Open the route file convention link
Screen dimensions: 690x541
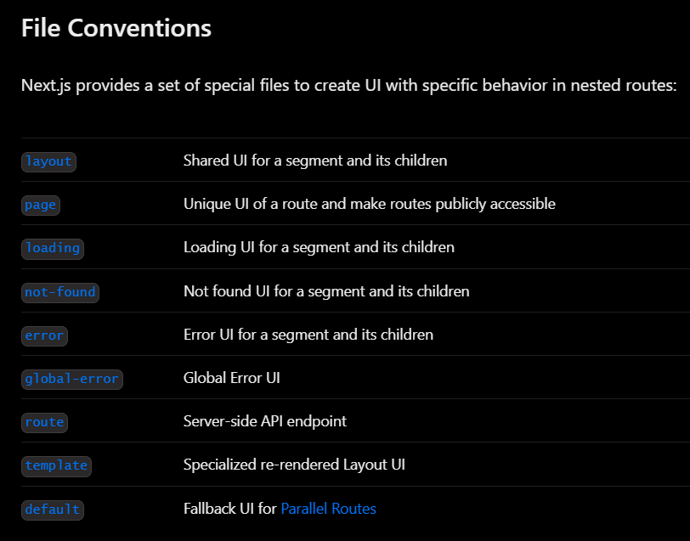[44, 422]
